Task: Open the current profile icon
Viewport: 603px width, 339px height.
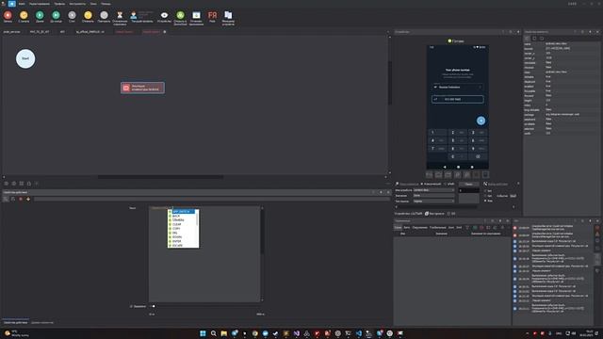Action: click(x=134, y=15)
